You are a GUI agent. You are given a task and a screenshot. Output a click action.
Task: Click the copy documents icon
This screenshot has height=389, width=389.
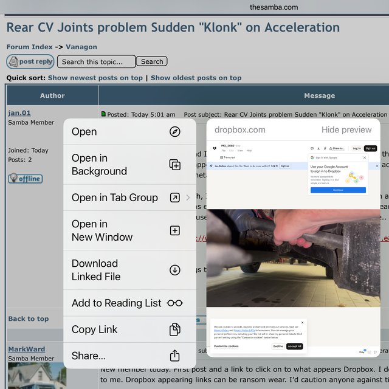pyautogui.click(x=174, y=329)
